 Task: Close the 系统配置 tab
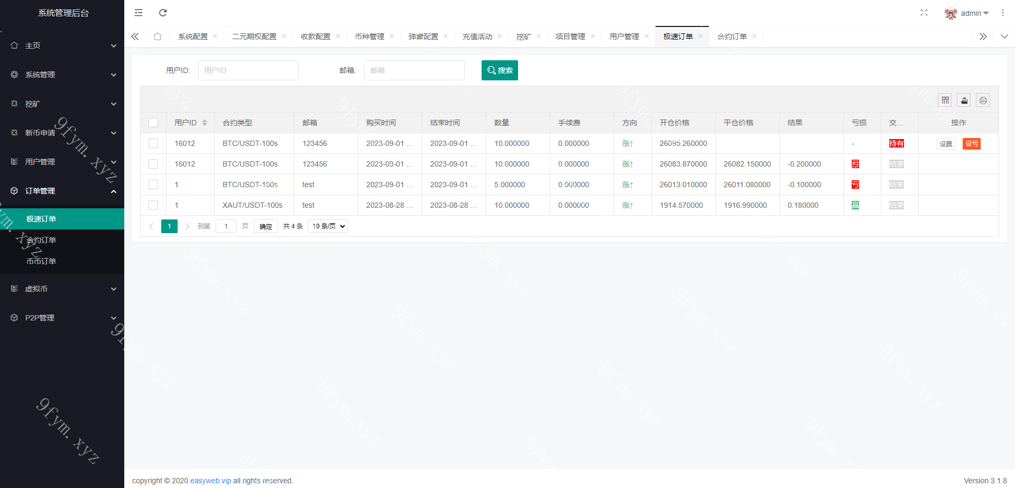(215, 36)
